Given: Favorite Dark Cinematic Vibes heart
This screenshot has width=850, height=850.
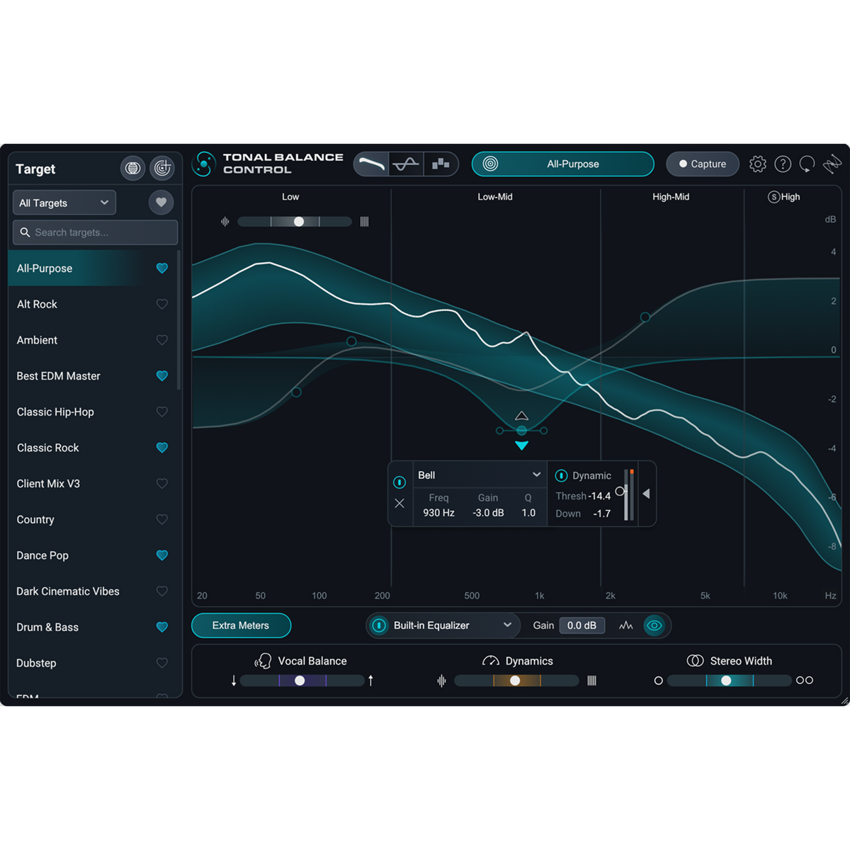Looking at the screenshot, I should pos(162,591).
